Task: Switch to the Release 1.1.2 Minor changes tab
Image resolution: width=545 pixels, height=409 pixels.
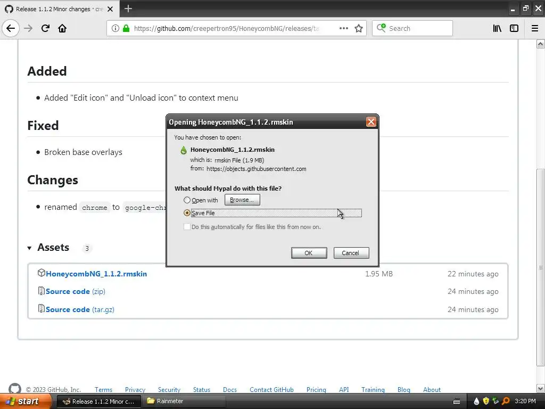Action: point(60,9)
